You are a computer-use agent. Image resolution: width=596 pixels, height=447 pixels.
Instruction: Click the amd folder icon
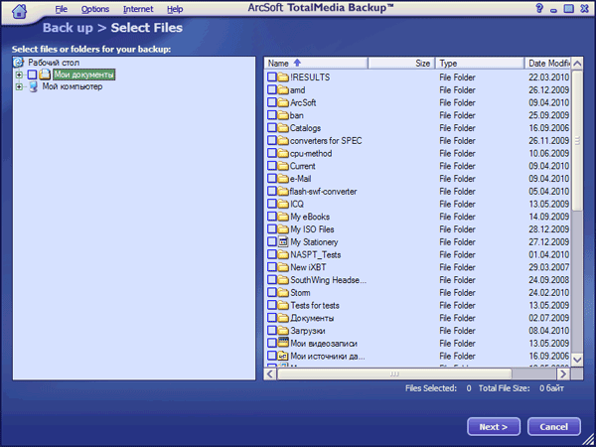point(283,90)
